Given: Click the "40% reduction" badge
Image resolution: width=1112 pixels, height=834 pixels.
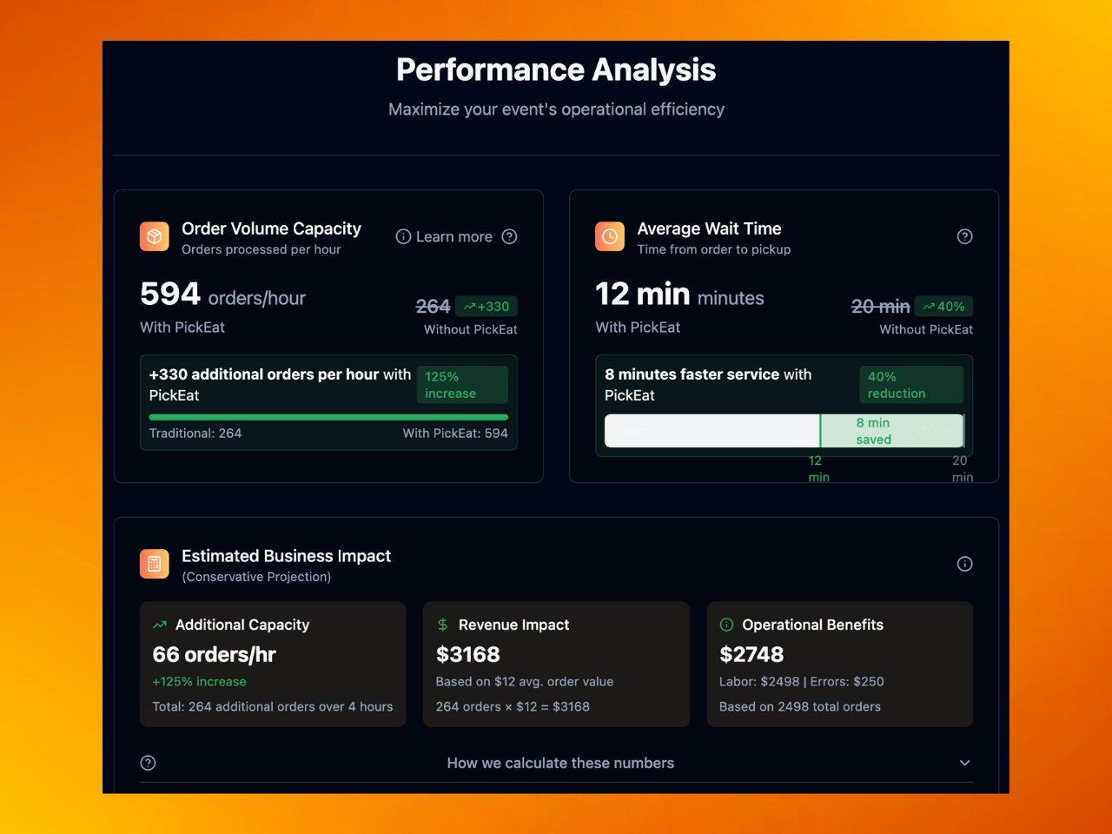Looking at the screenshot, I should click(911, 385).
